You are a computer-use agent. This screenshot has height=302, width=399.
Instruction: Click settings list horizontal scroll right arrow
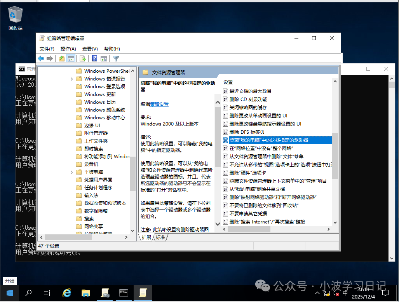329,229
